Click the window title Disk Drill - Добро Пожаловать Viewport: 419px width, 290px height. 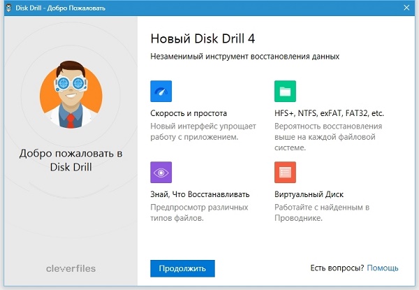[60, 8]
